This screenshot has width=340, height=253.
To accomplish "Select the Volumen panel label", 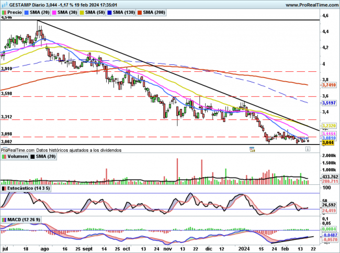I will [17, 157].
